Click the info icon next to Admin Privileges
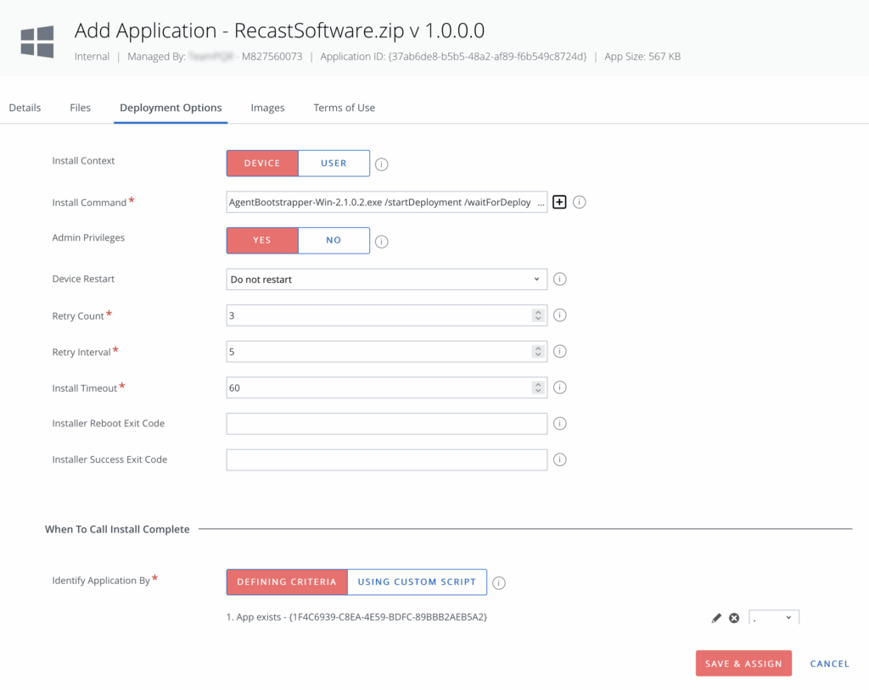869x690 pixels. (x=382, y=242)
